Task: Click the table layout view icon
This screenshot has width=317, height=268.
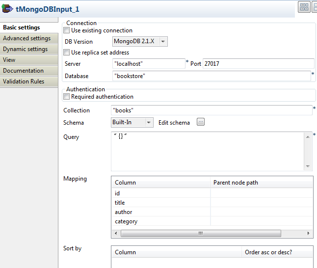Action: coord(304,7)
